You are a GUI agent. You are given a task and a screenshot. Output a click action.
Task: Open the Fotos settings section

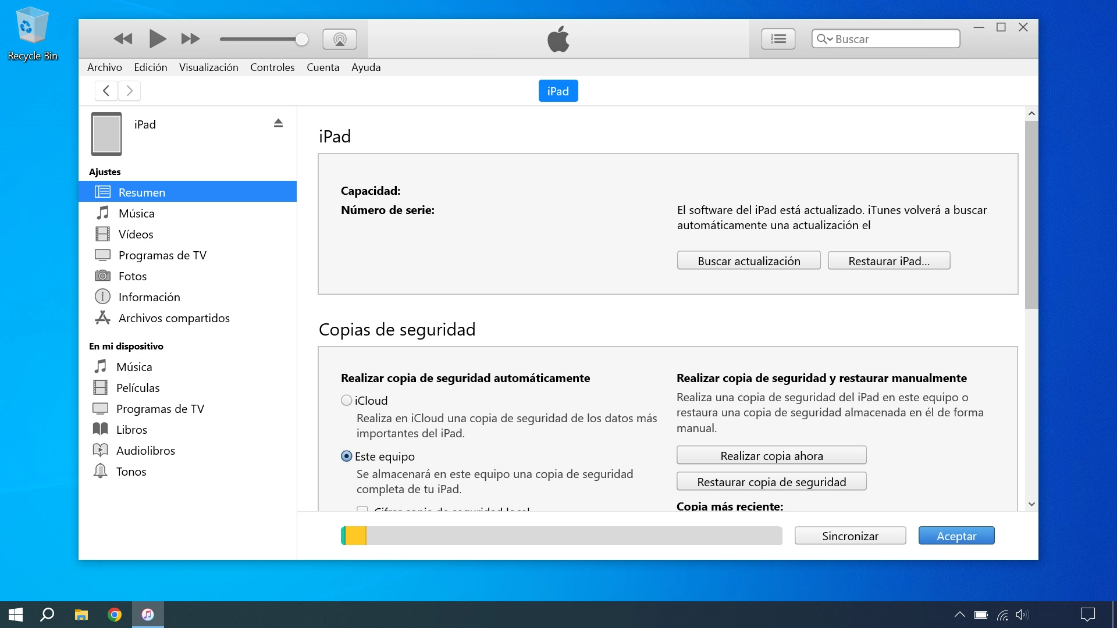[133, 276]
